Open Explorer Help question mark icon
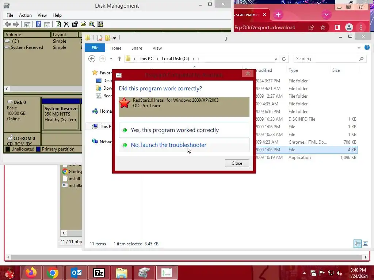The height and width of the screenshot is (280, 374). coord(367,48)
